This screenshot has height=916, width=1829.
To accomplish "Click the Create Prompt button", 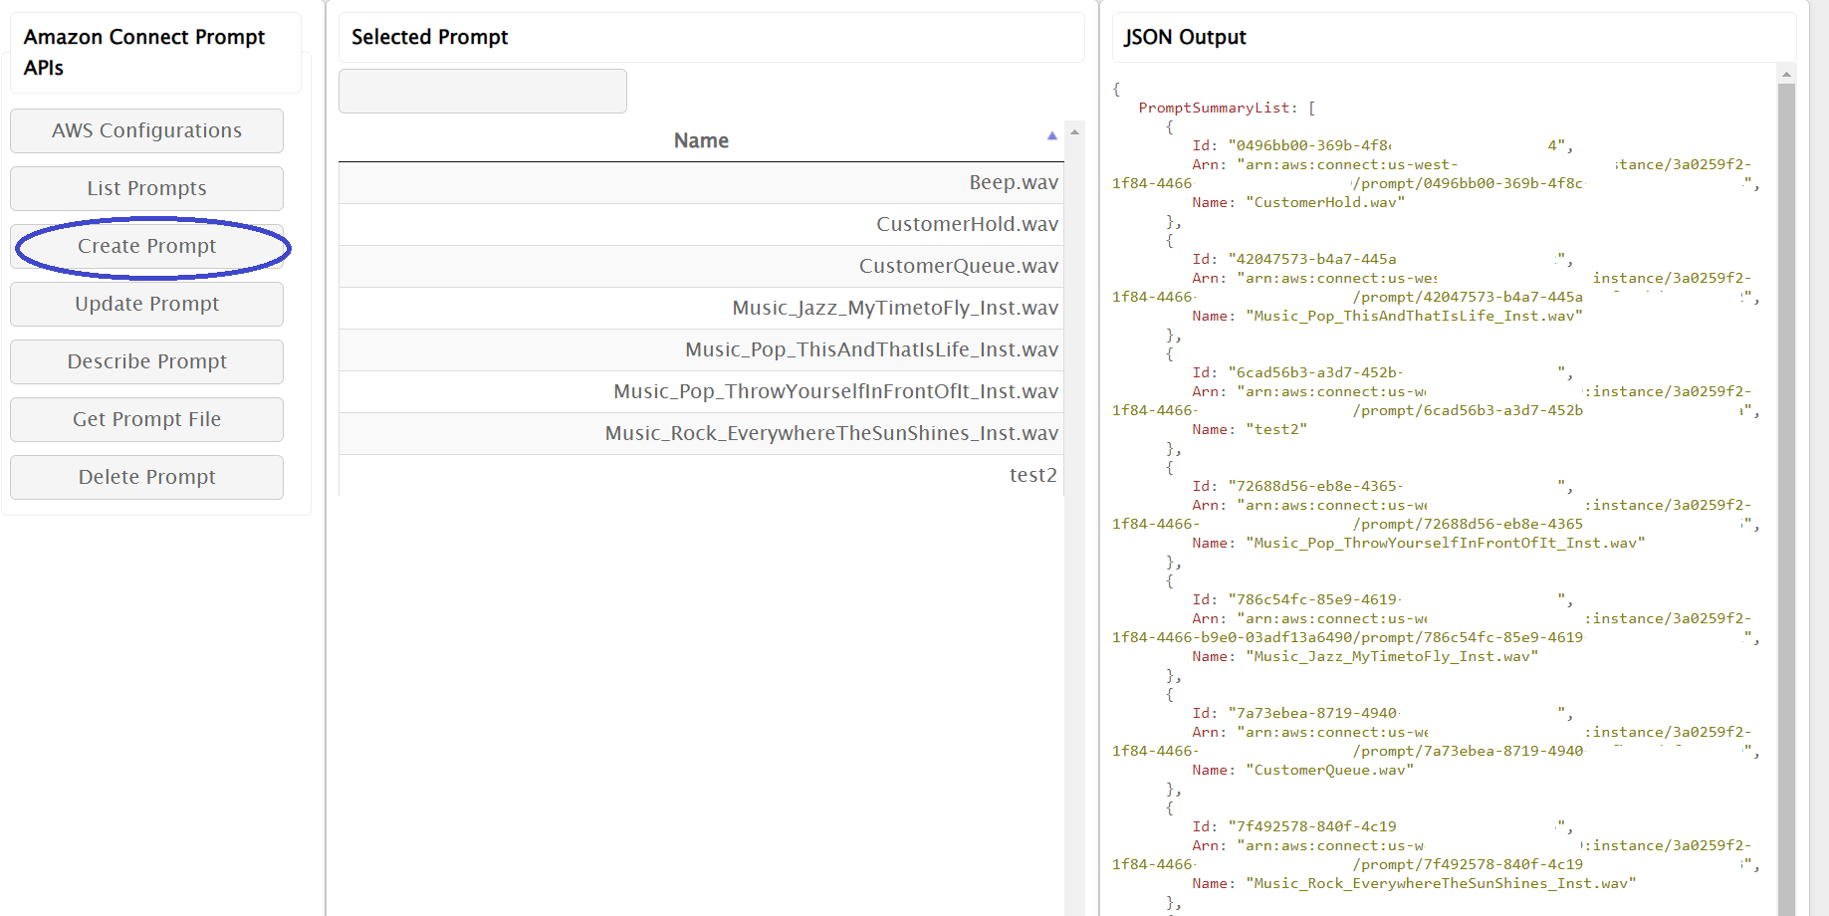I will pos(146,246).
